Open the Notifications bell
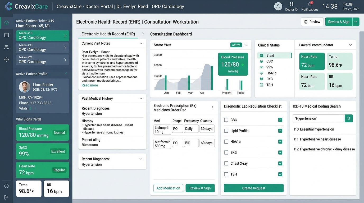364x203 pixels. [310, 4]
